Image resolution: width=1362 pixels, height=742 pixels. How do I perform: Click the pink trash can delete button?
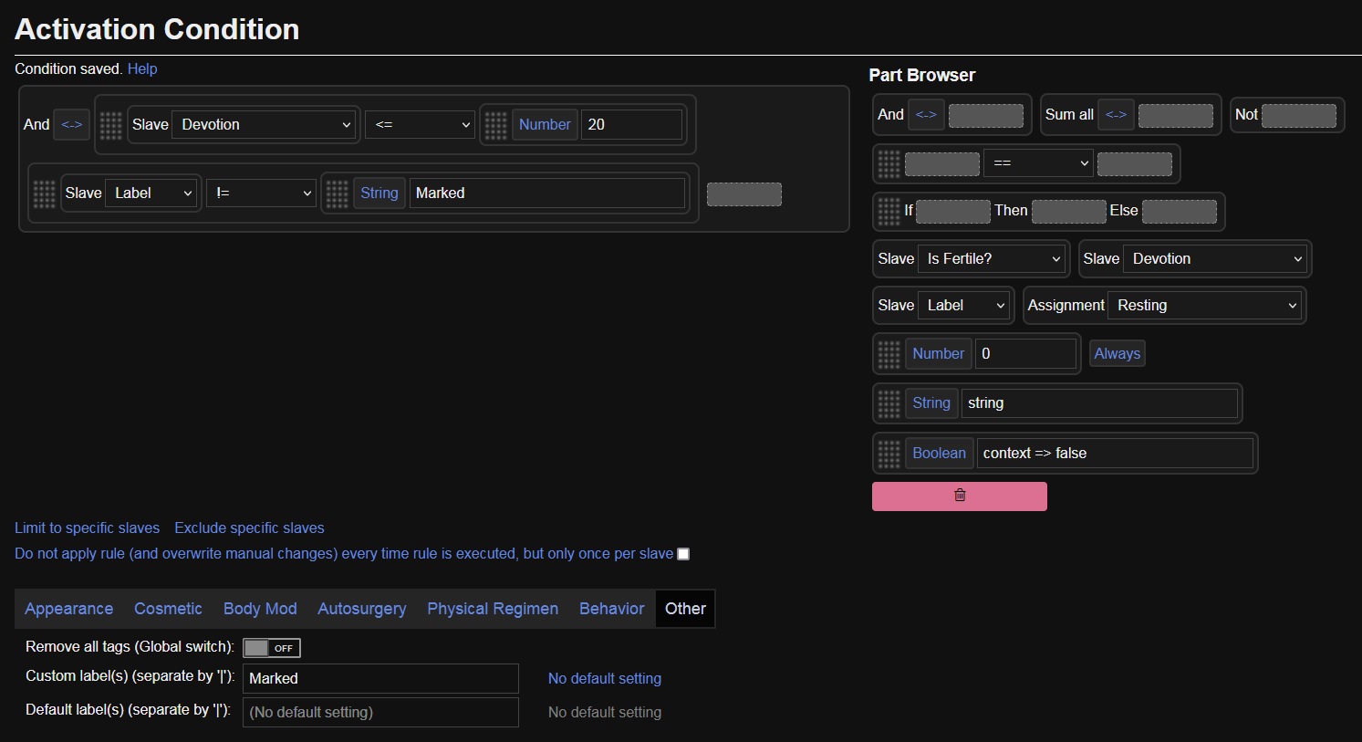click(959, 496)
